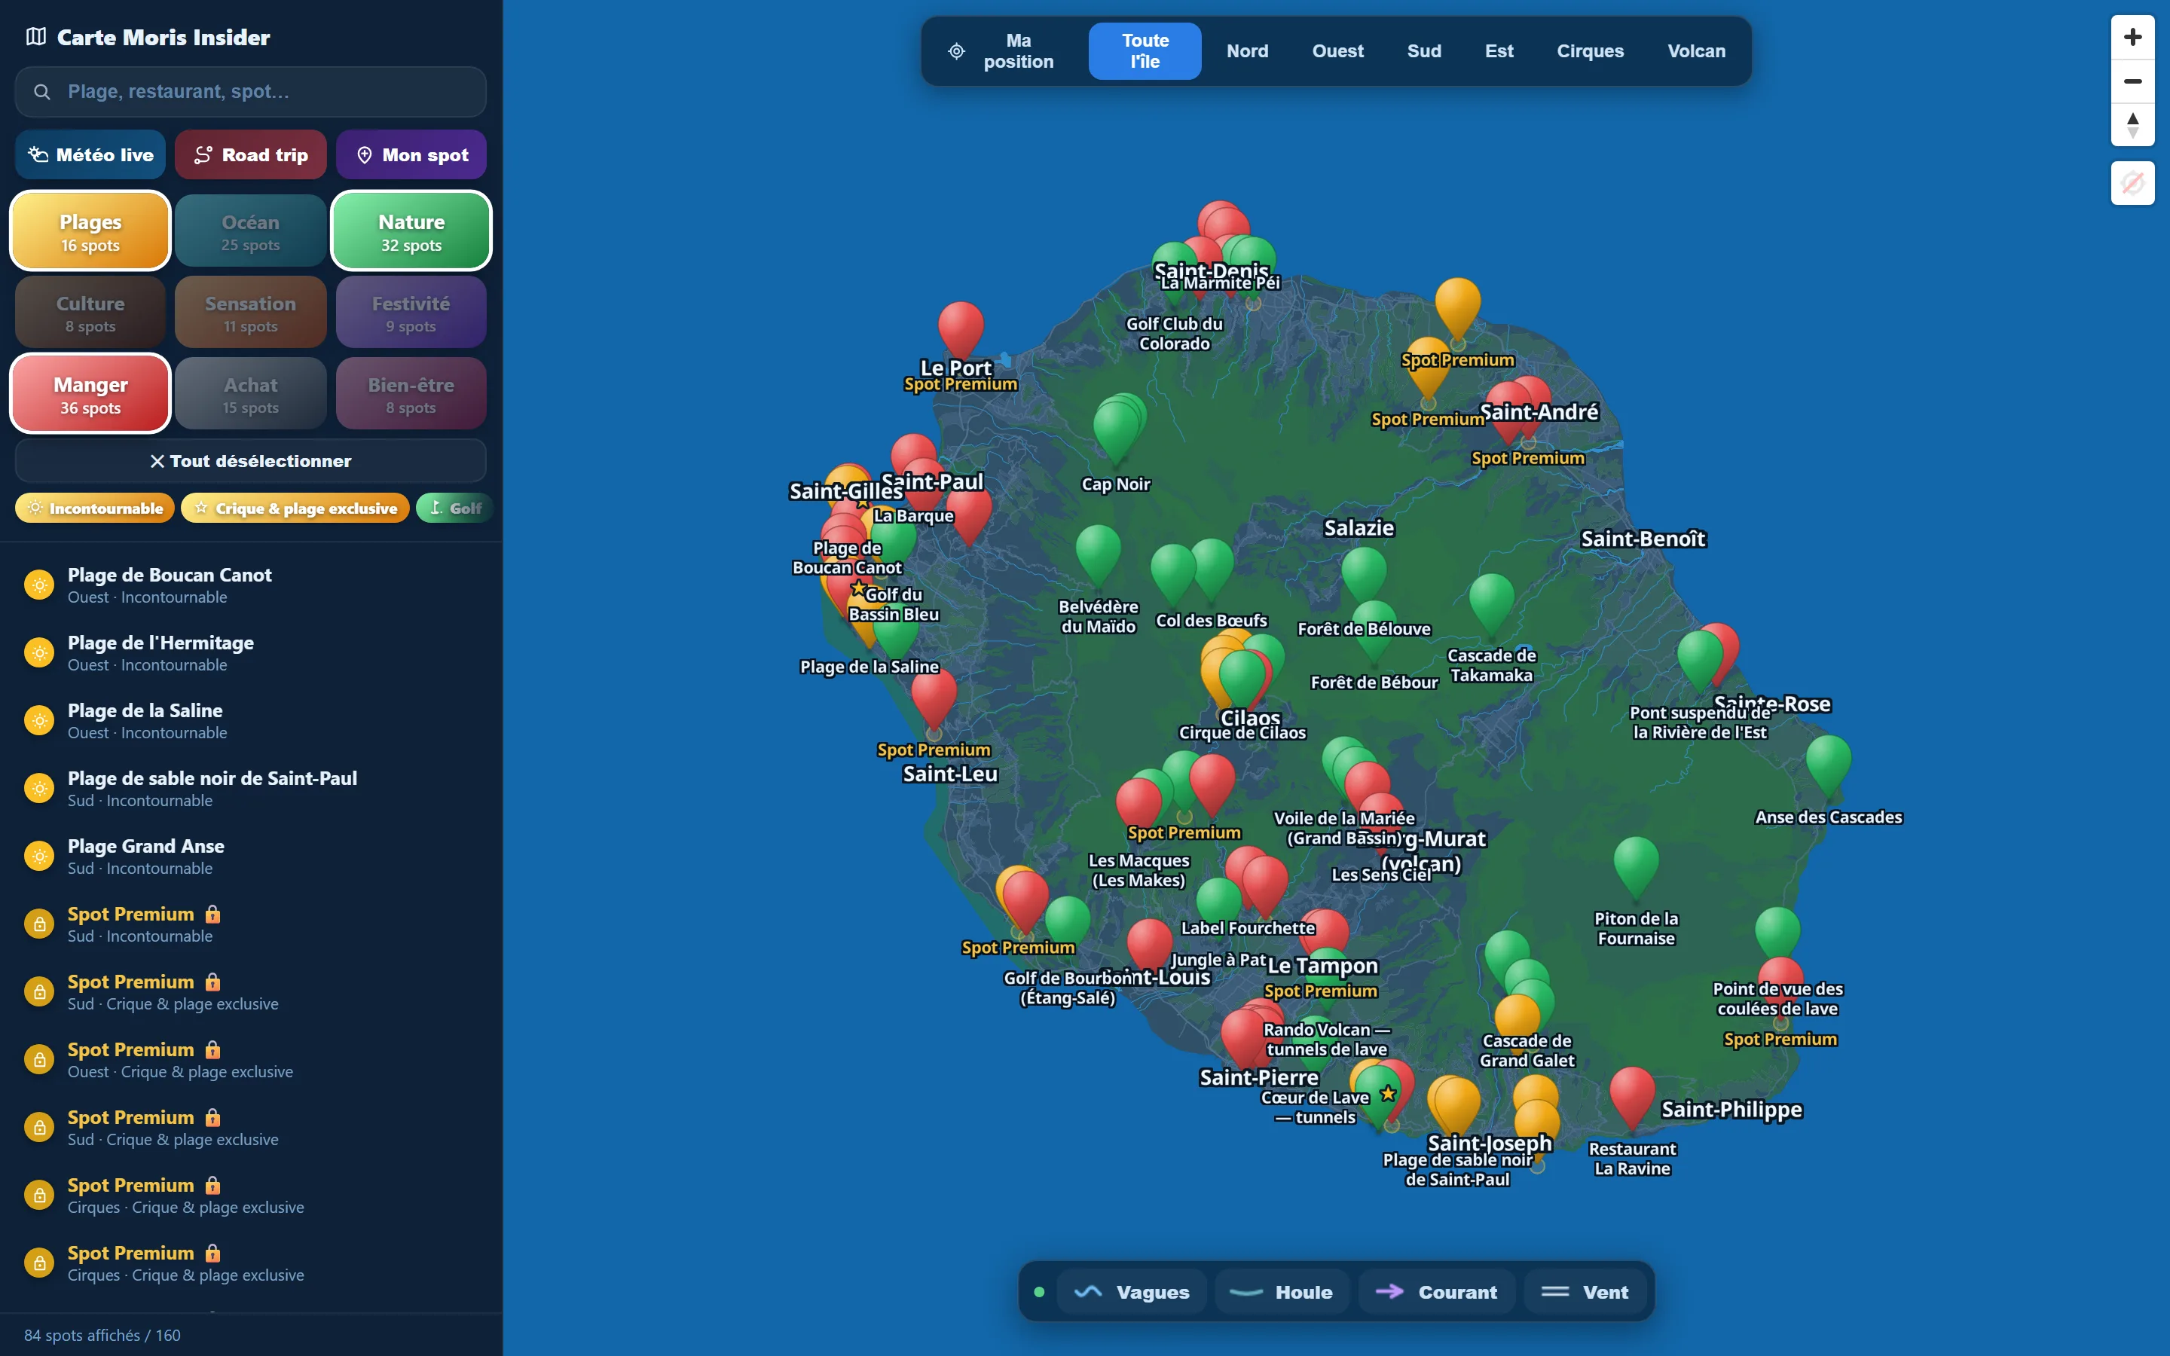Click Tout désélectionner button

(x=250, y=461)
